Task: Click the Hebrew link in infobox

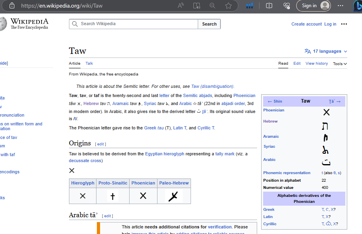Action: tap(270, 121)
